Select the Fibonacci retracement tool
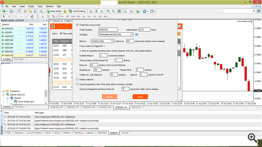This screenshot has width=262, height=147. pyautogui.click(x=37, y=16)
